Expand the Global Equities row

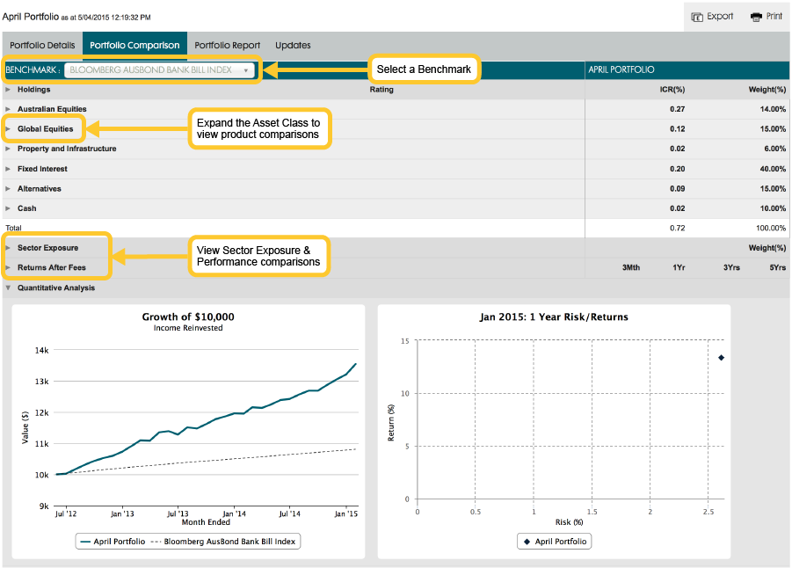pyautogui.click(x=9, y=129)
